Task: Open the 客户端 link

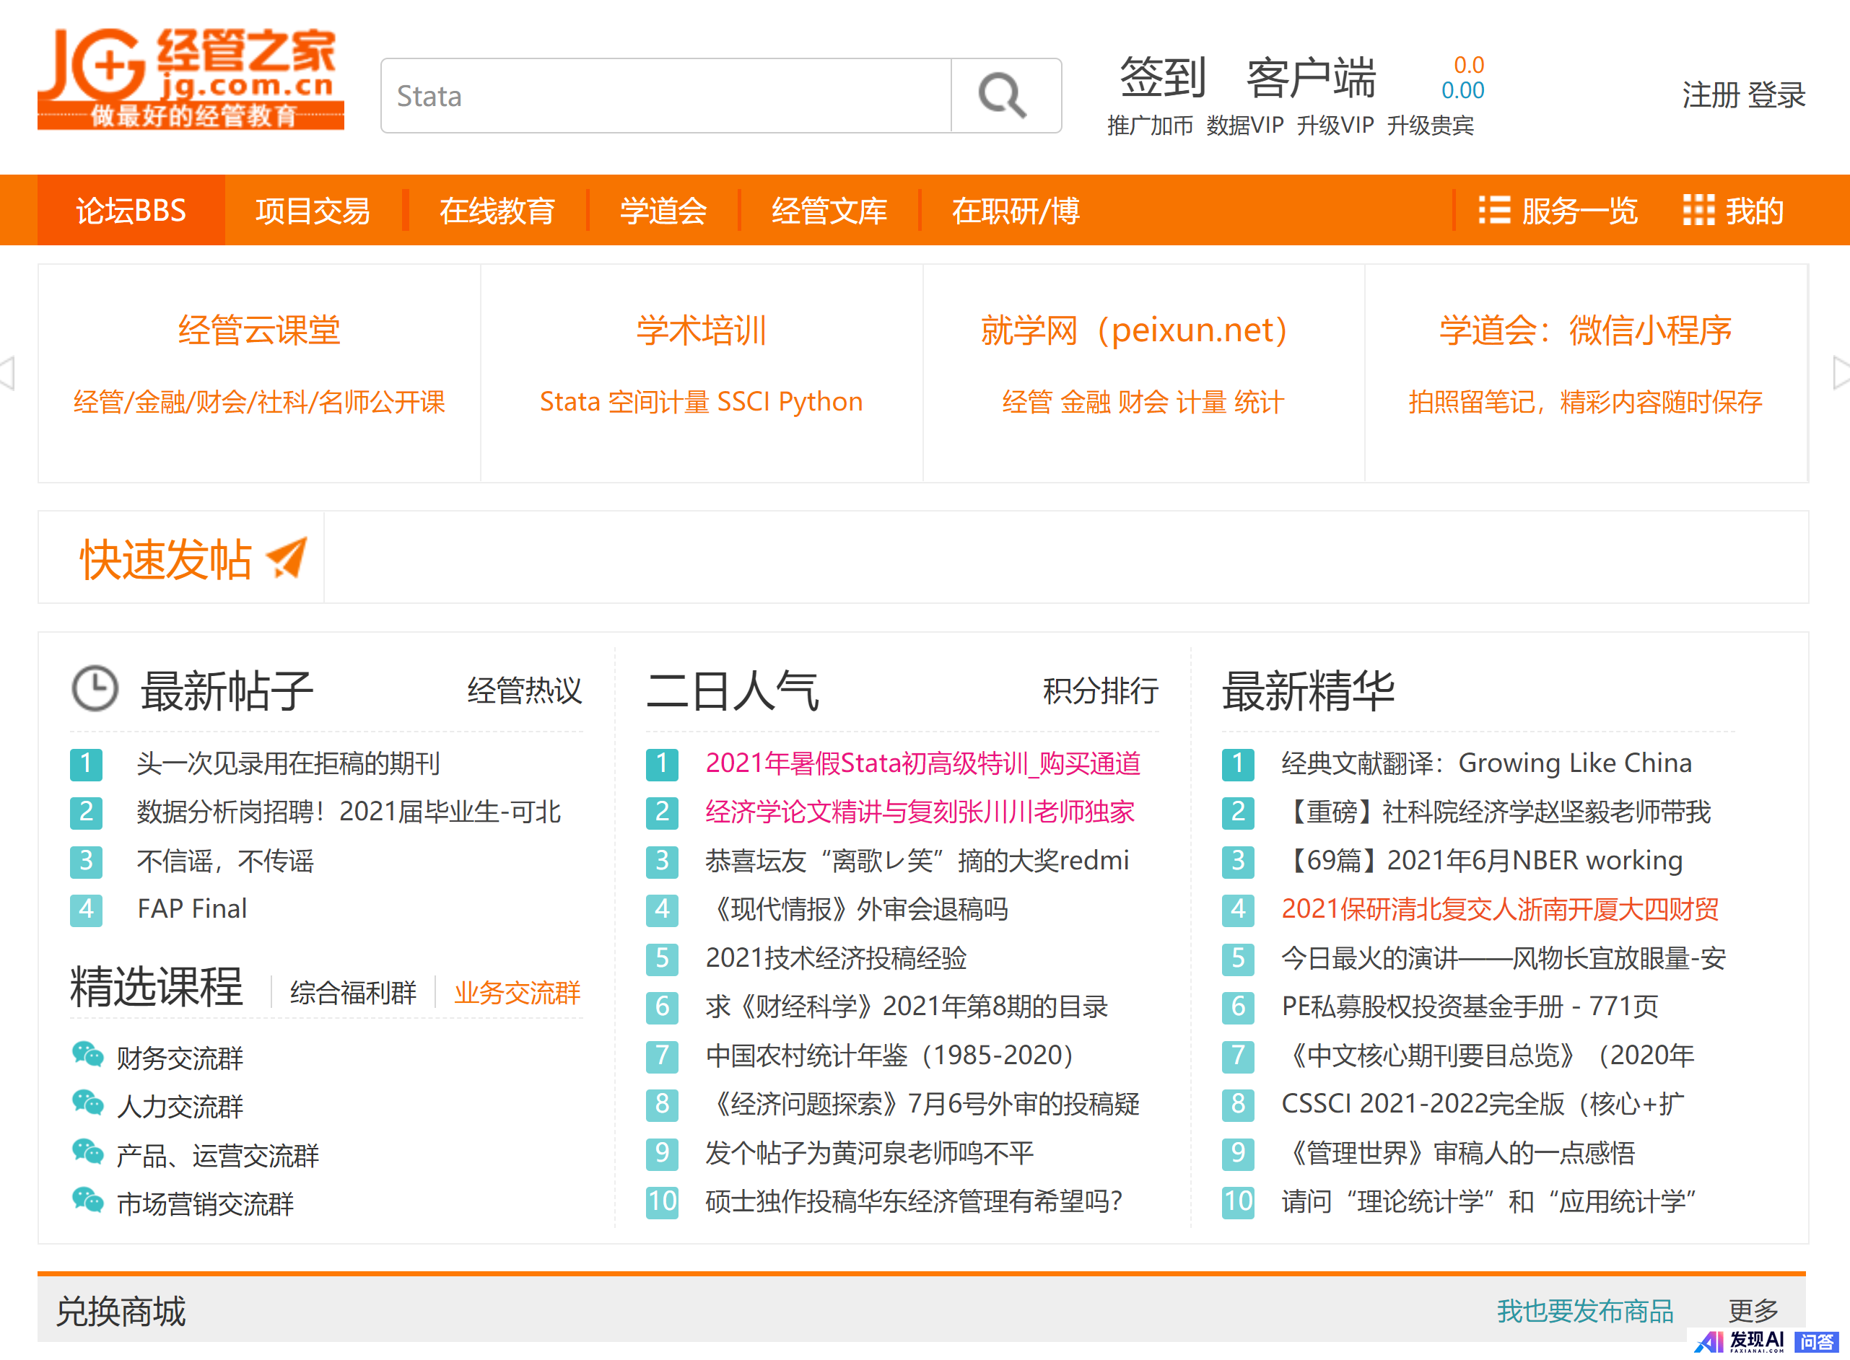Action: [1312, 77]
